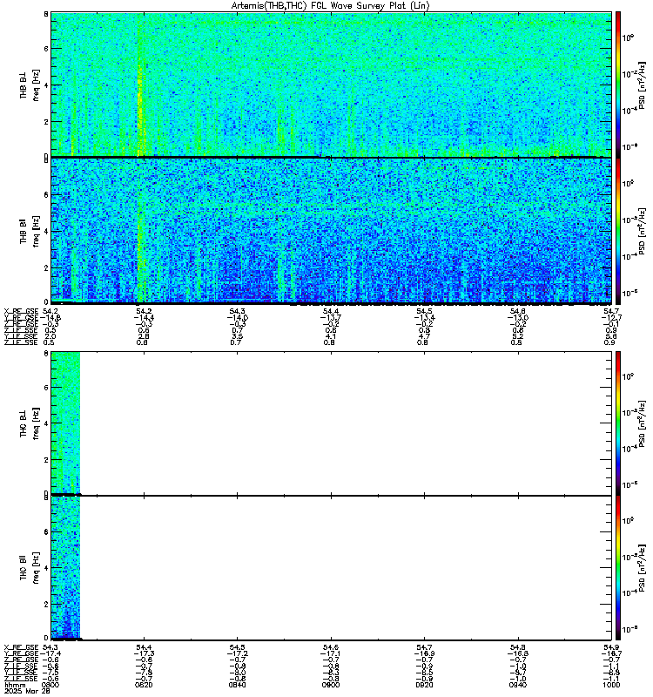This screenshot has width=653, height=697.
Task: Select the THC B∥ freq [Hz] axis label
Action: pos(29,568)
